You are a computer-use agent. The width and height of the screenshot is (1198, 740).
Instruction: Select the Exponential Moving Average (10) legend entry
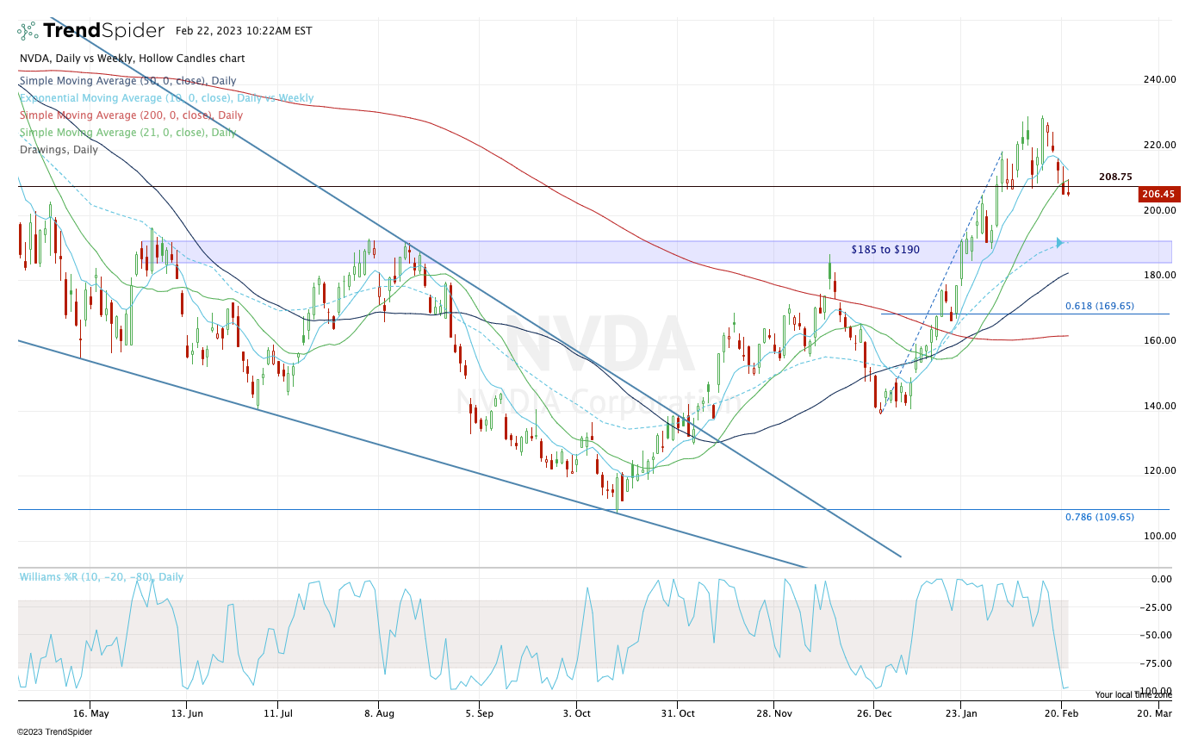click(166, 98)
